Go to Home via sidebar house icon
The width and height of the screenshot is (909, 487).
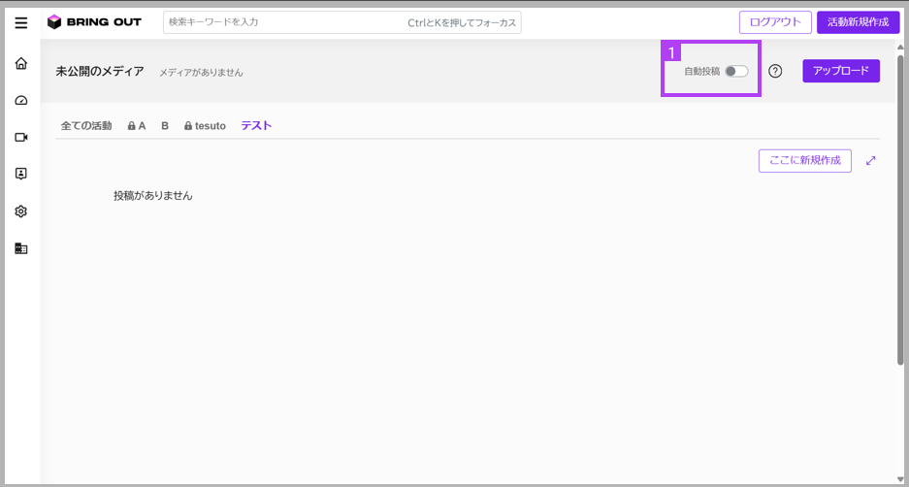tap(21, 63)
